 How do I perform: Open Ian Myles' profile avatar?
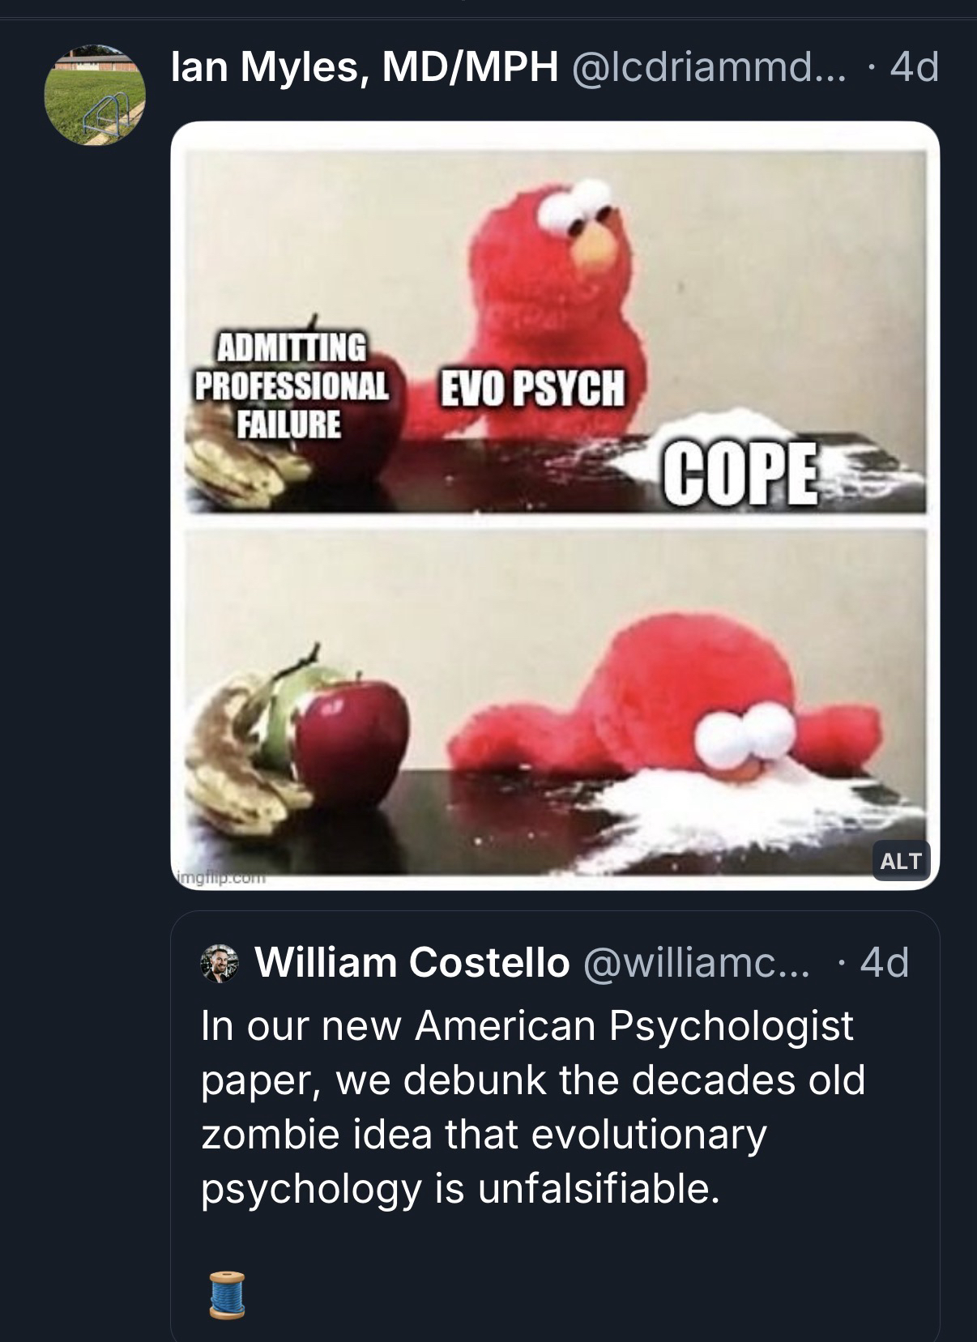tap(94, 94)
